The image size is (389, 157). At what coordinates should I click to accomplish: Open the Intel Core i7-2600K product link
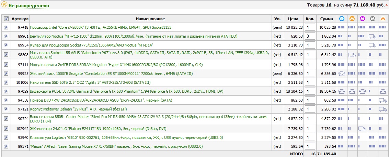coord(101,27)
